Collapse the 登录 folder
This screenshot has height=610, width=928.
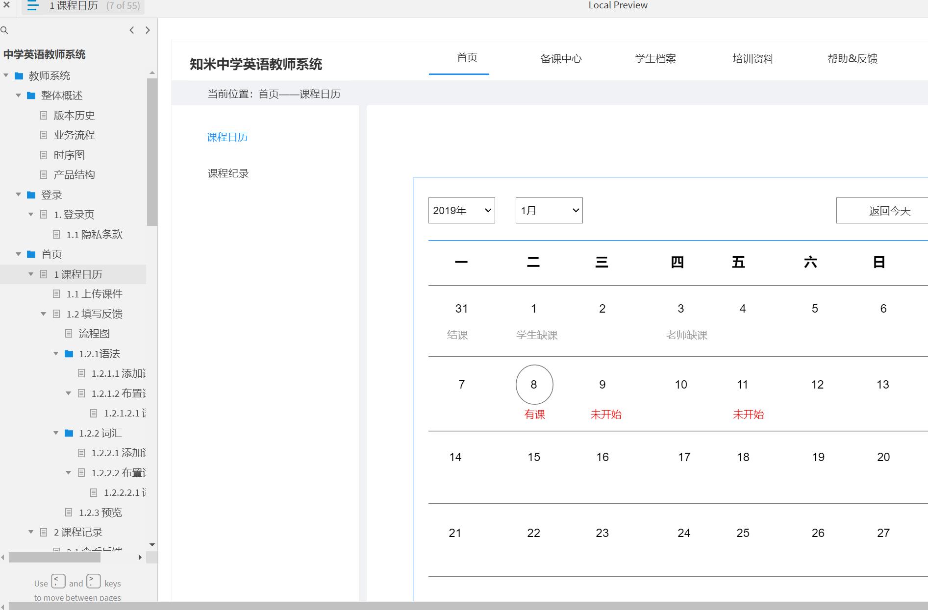pos(18,195)
